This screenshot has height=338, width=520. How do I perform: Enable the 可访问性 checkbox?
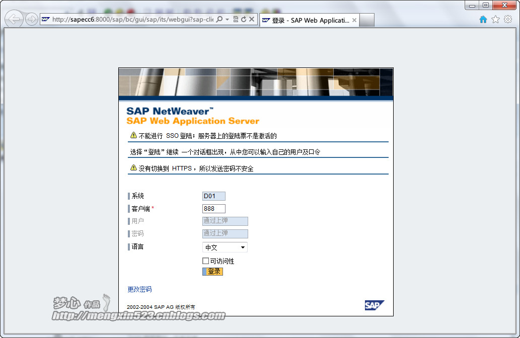[205, 261]
